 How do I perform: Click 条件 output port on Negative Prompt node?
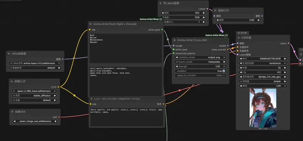pyautogui.click(x=164, y=104)
